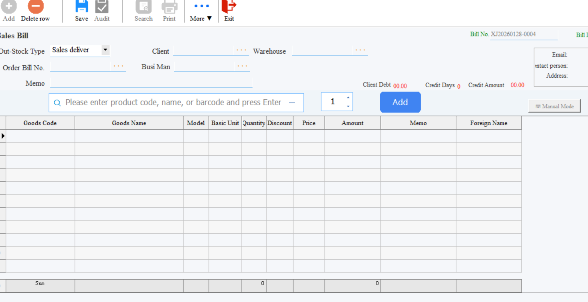
Task: Save the sales bill
Action: pos(82,7)
